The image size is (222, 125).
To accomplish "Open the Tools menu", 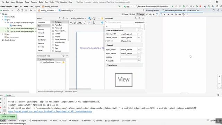I will (52, 2).
